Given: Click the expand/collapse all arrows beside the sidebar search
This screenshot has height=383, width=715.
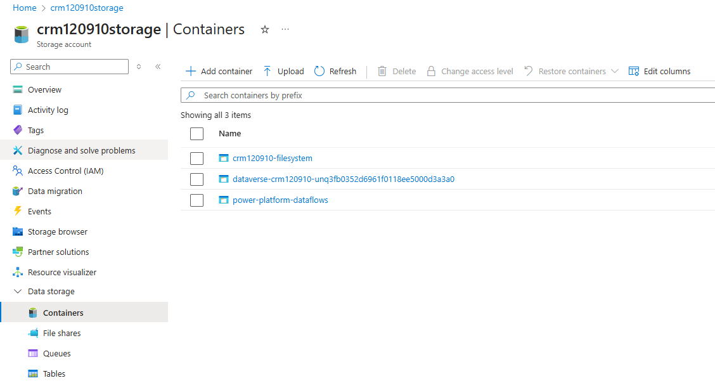Looking at the screenshot, I should click(139, 67).
